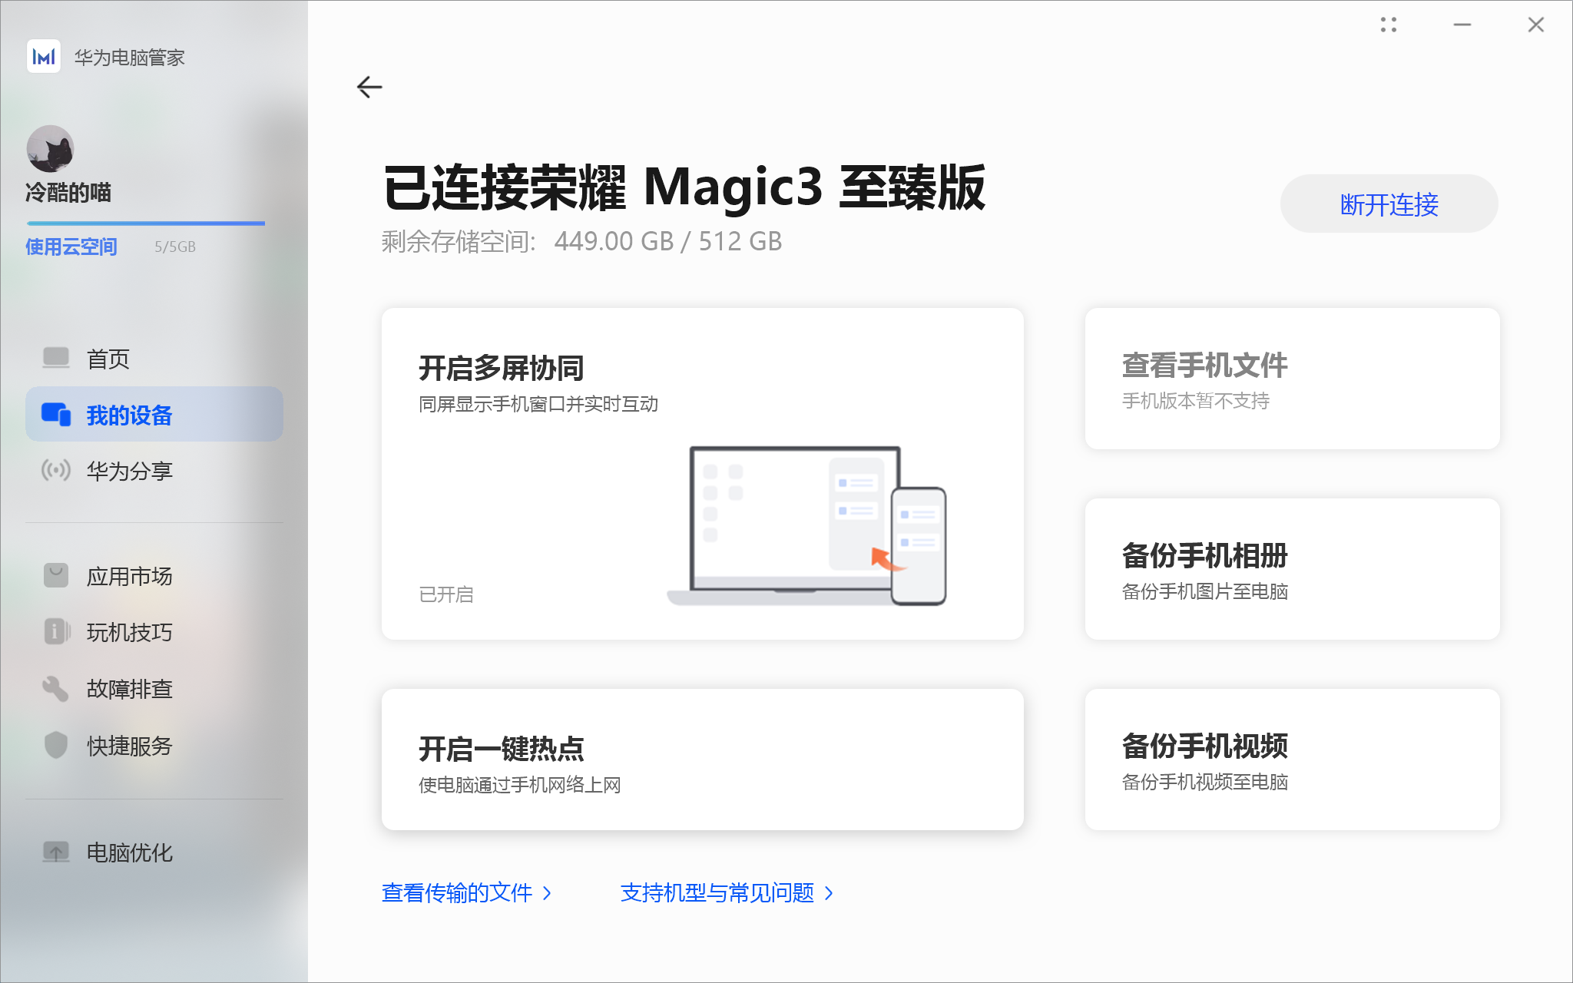
Task: Click the 华为电脑管家 title text
Action: click(129, 58)
